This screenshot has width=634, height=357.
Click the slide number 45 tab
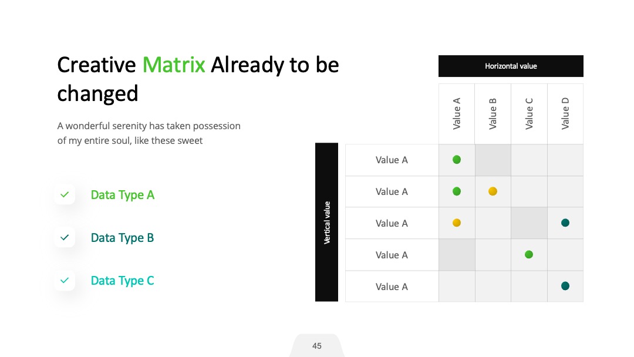pyautogui.click(x=317, y=346)
